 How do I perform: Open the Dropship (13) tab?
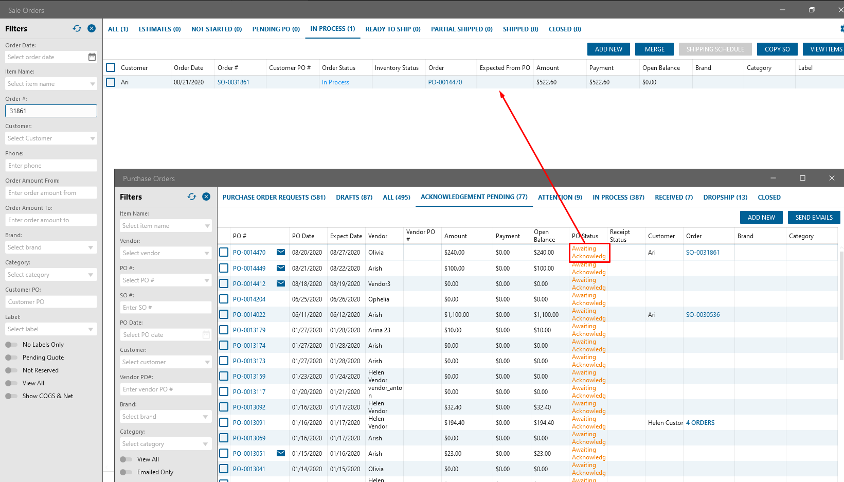pyautogui.click(x=725, y=198)
